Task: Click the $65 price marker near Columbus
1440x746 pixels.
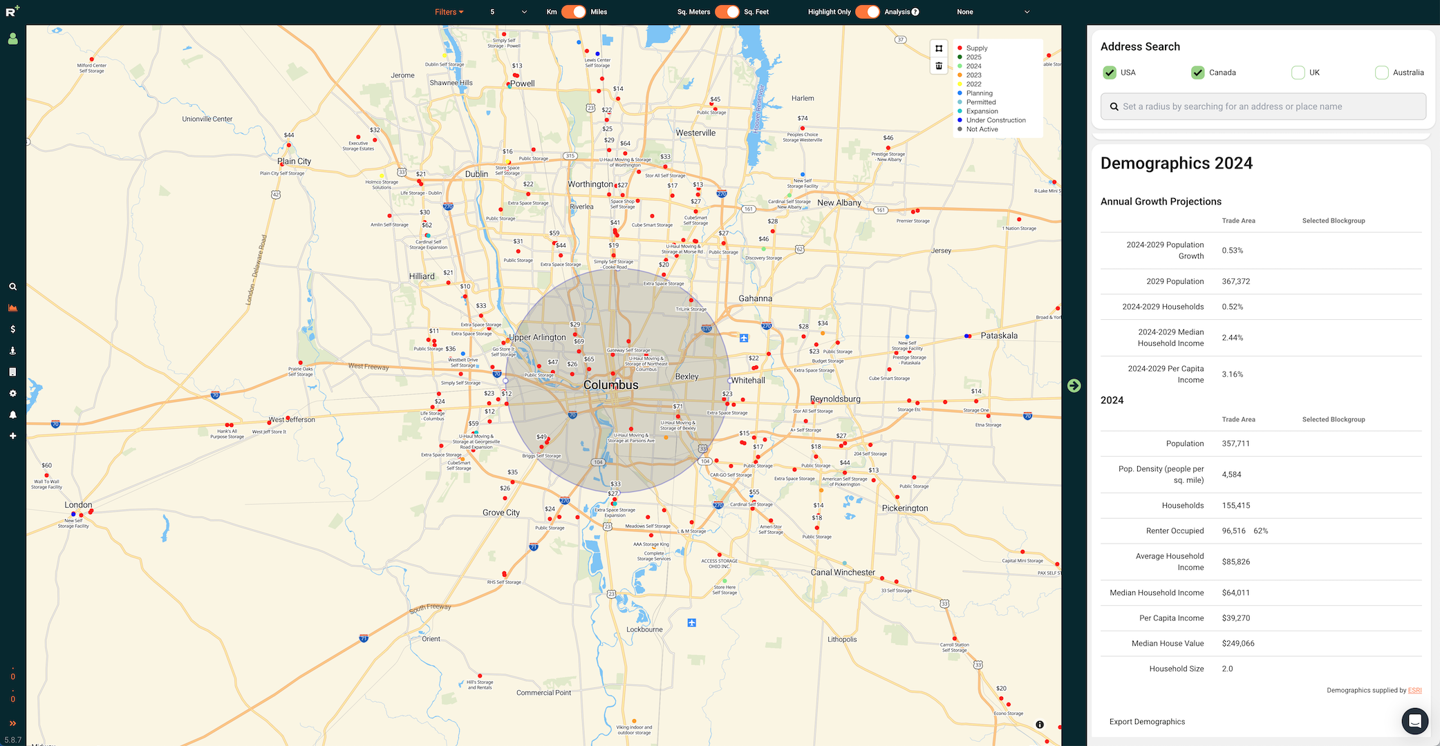Action: point(589,359)
